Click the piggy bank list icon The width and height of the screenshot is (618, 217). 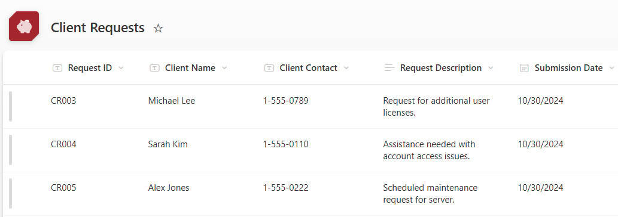[x=24, y=26]
